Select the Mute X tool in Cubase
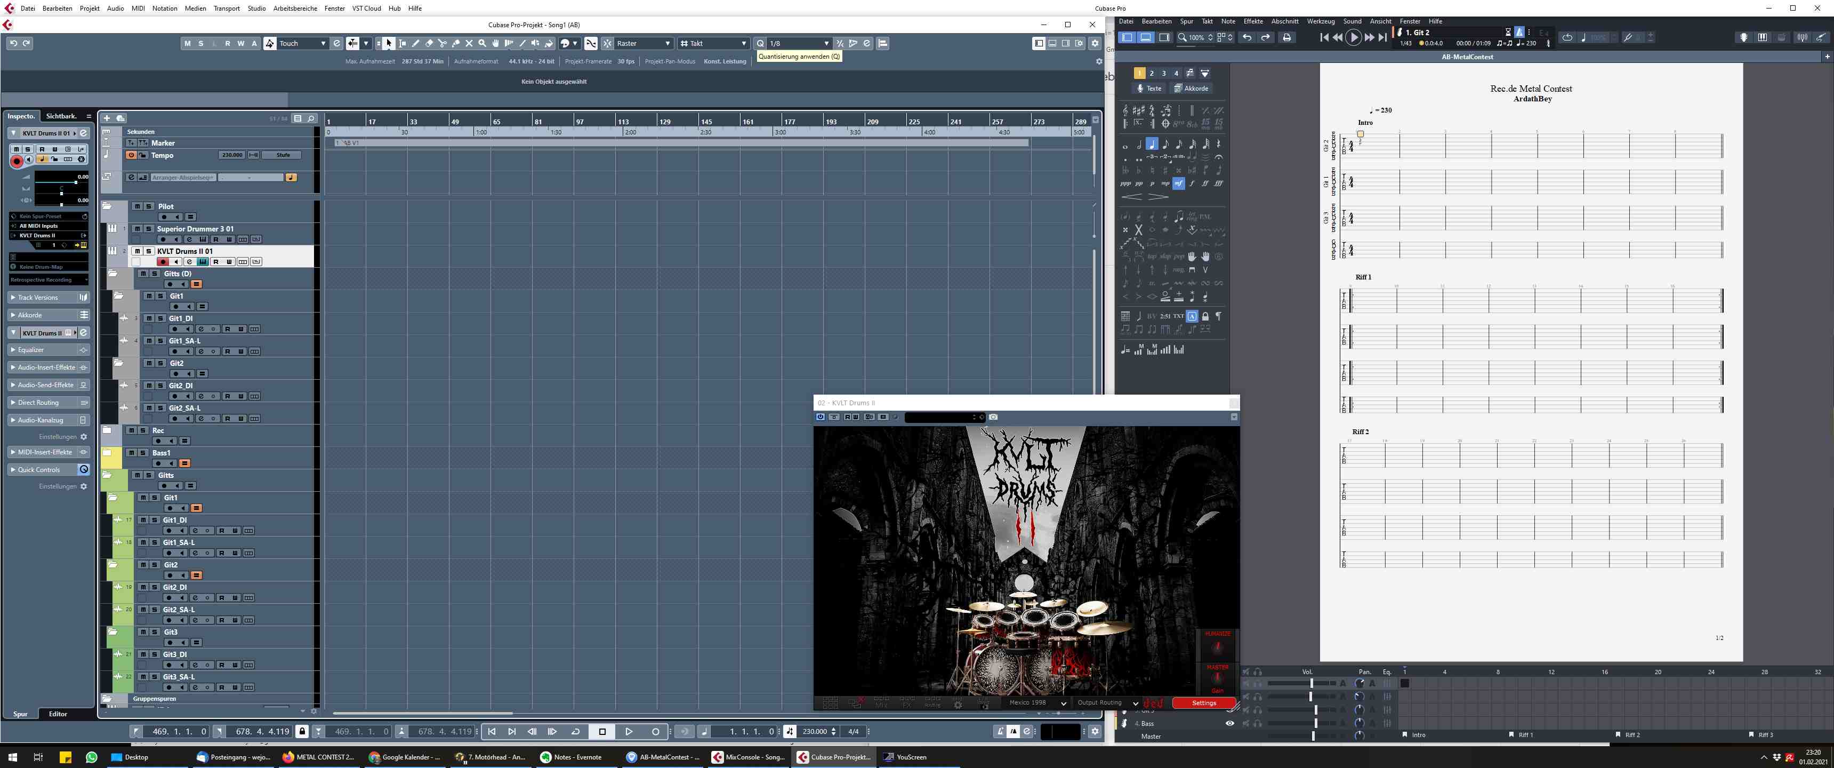Image resolution: width=1834 pixels, height=768 pixels. pyautogui.click(x=469, y=43)
